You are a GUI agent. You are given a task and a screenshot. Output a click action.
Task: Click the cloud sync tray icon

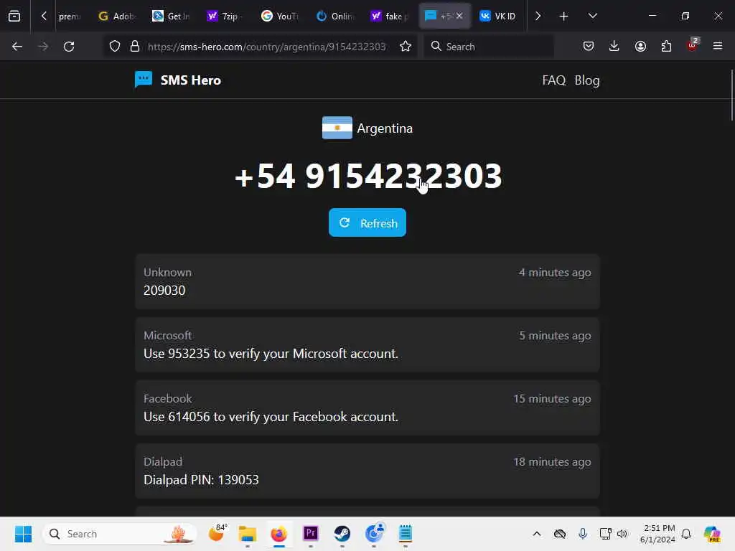tap(560, 534)
